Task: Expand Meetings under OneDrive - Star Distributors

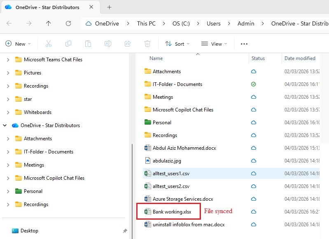Action: pos(8,165)
